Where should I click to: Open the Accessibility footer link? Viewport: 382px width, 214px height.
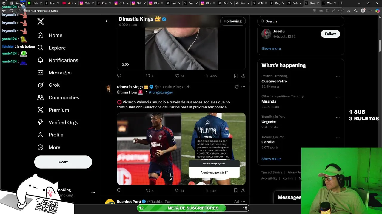269,178
